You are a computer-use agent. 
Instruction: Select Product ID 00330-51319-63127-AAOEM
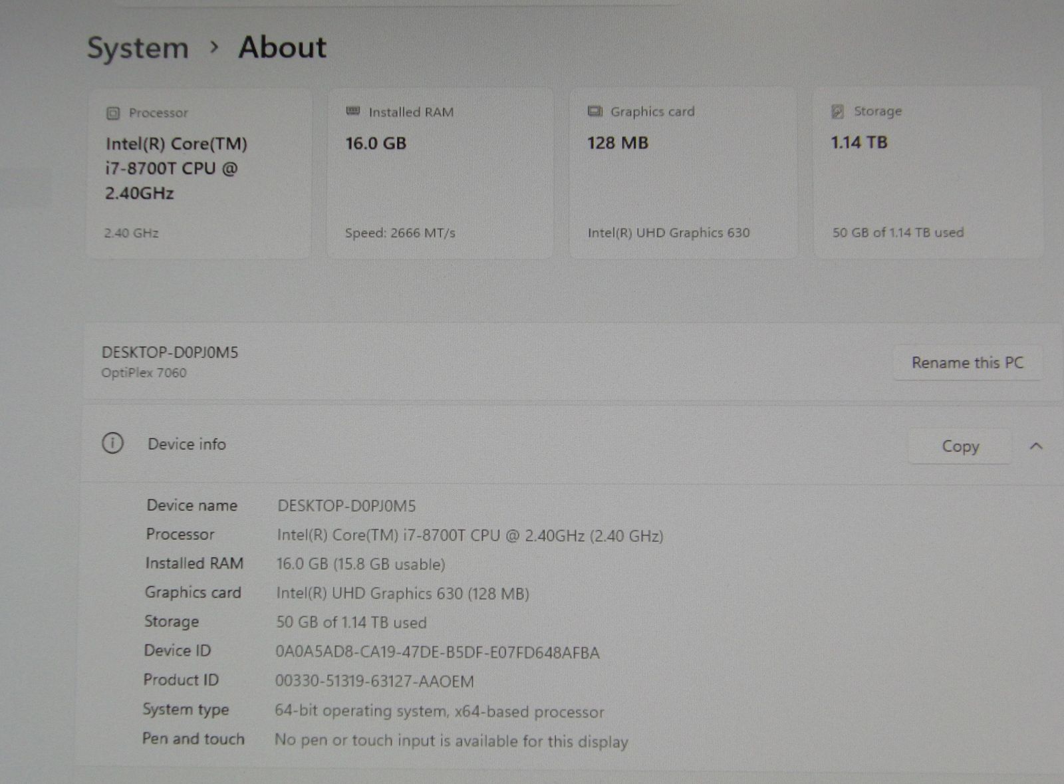[x=374, y=682]
